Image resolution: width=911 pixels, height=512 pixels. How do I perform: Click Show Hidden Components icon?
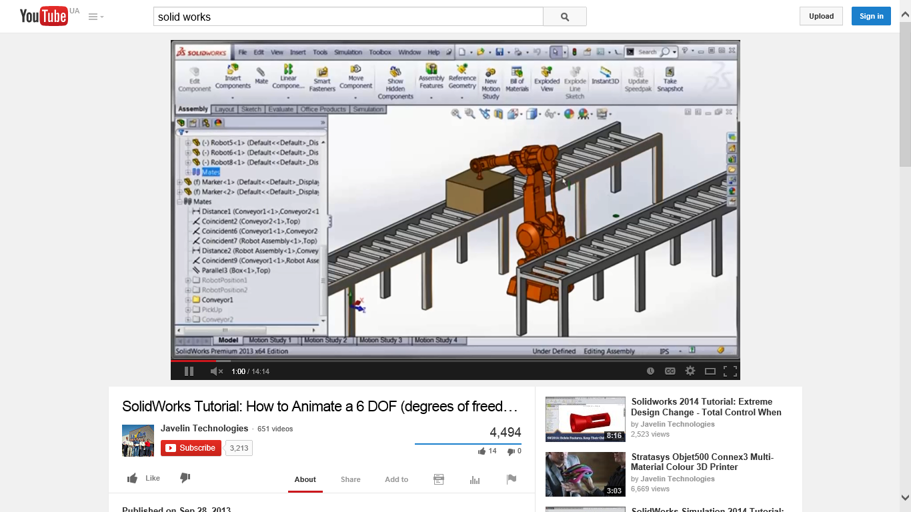[395, 82]
